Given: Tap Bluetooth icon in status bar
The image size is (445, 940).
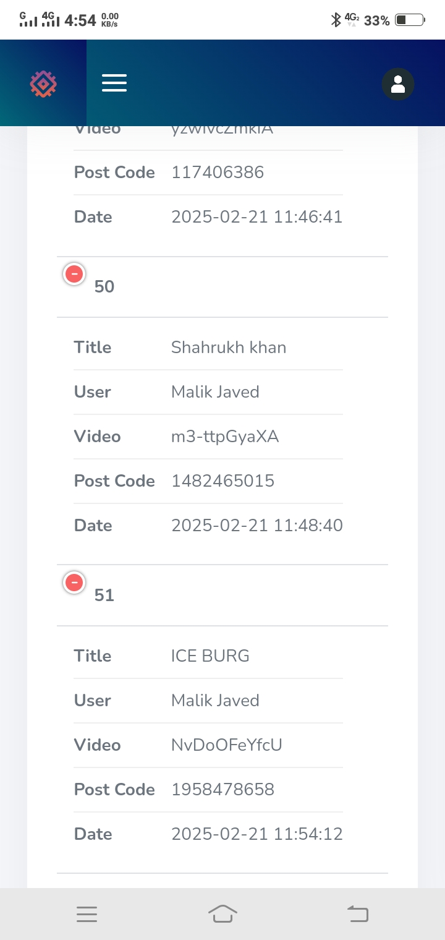Looking at the screenshot, I should coord(336,20).
